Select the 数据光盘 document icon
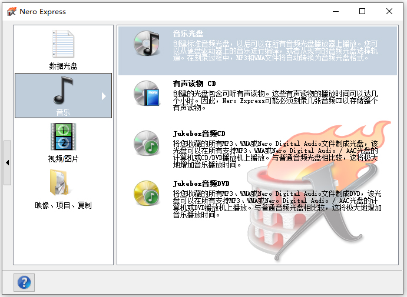 tap(64, 44)
